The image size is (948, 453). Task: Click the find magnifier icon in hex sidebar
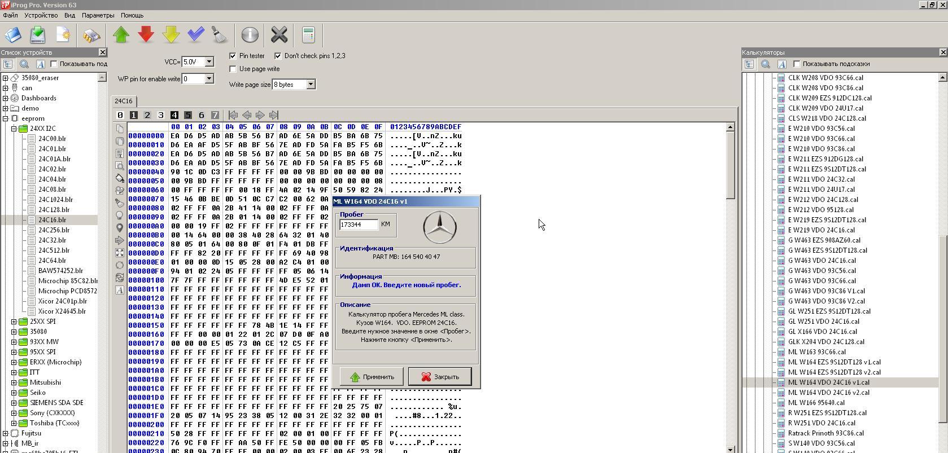tap(120, 166)
